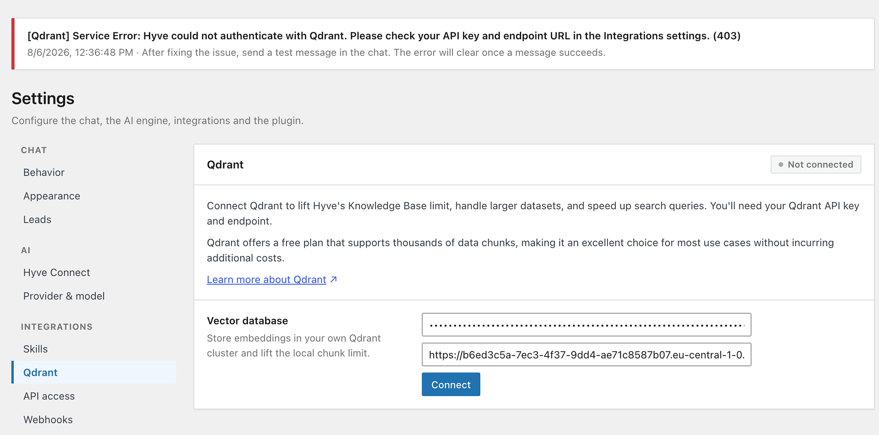Open the Behavior settings section
This screenshot has height=435, width=879.
click(x=44, y=173)
